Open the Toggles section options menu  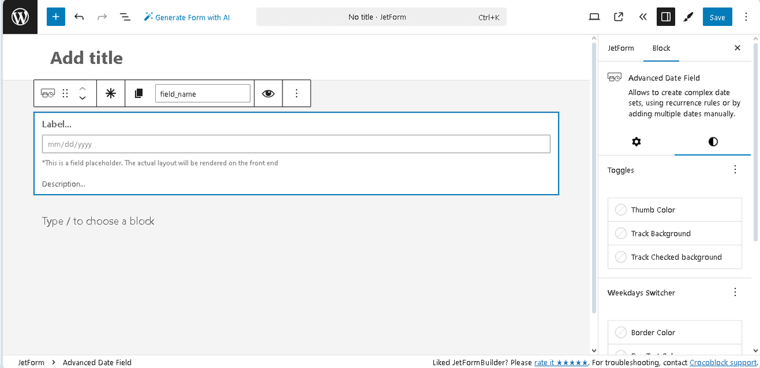(735, 169)
